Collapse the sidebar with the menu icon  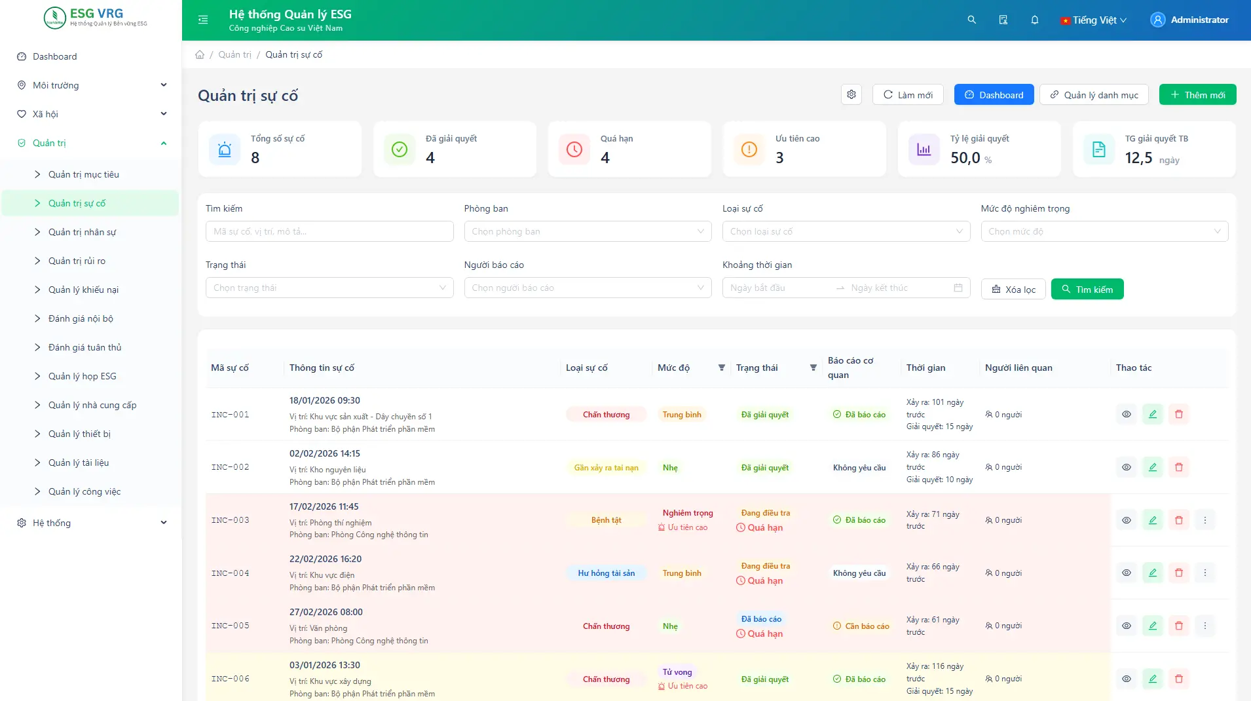(x=203, y=20)
